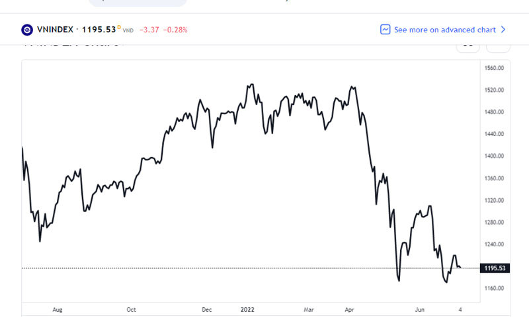
Task: Click the 1560.00 price scale label
Action: coord(495,68)
